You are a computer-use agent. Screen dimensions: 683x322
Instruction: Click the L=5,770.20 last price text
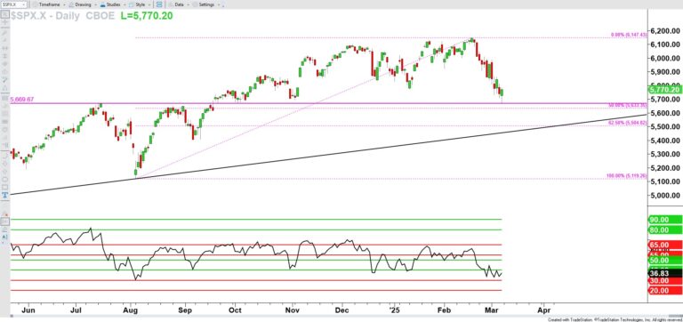point(146,16)
